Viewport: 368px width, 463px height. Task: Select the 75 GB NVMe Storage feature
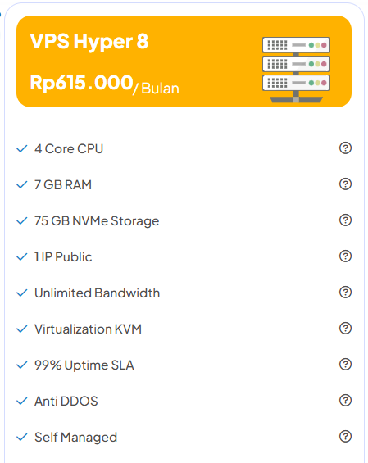coord(97,221)
